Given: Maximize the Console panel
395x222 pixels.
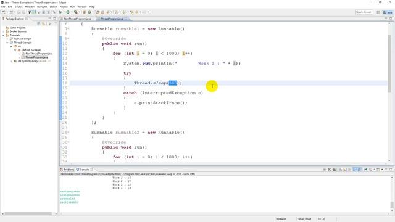Looking at the screenshot, I should (391, 170).
